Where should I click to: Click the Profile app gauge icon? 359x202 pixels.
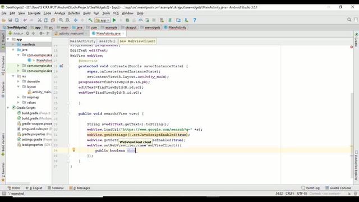click(x=141, y=20)
